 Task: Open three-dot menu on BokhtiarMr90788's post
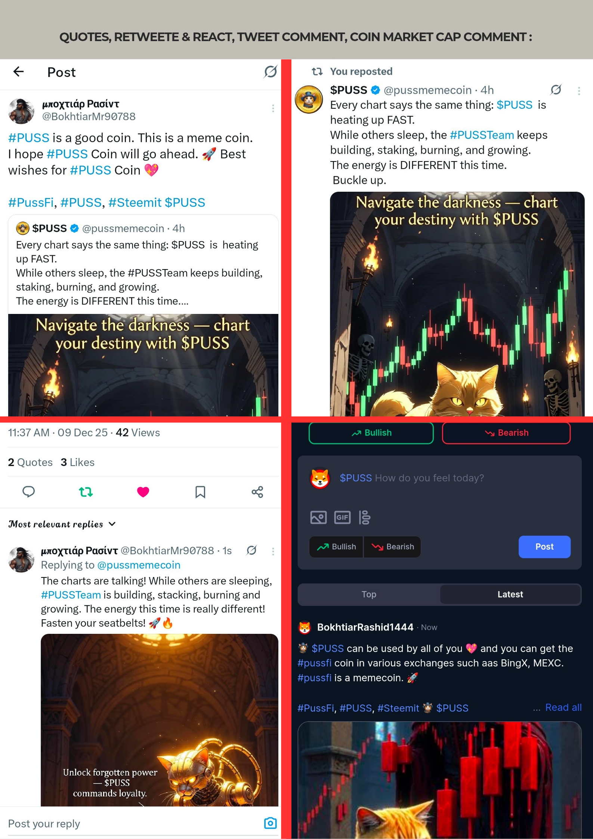(273, 108)
